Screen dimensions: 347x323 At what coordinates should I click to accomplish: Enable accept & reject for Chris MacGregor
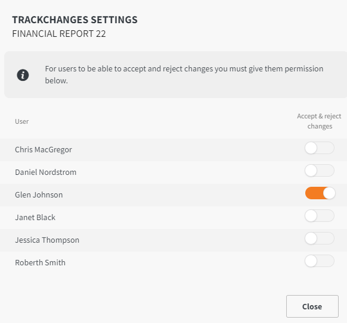coord(320,148)
